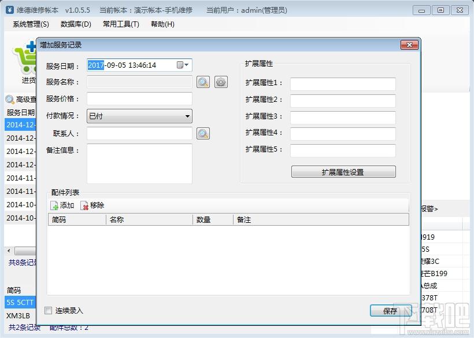Click the 服务日期 column header in main window
The width and height of the screenshot is (474, 338).
pos(21,112)
